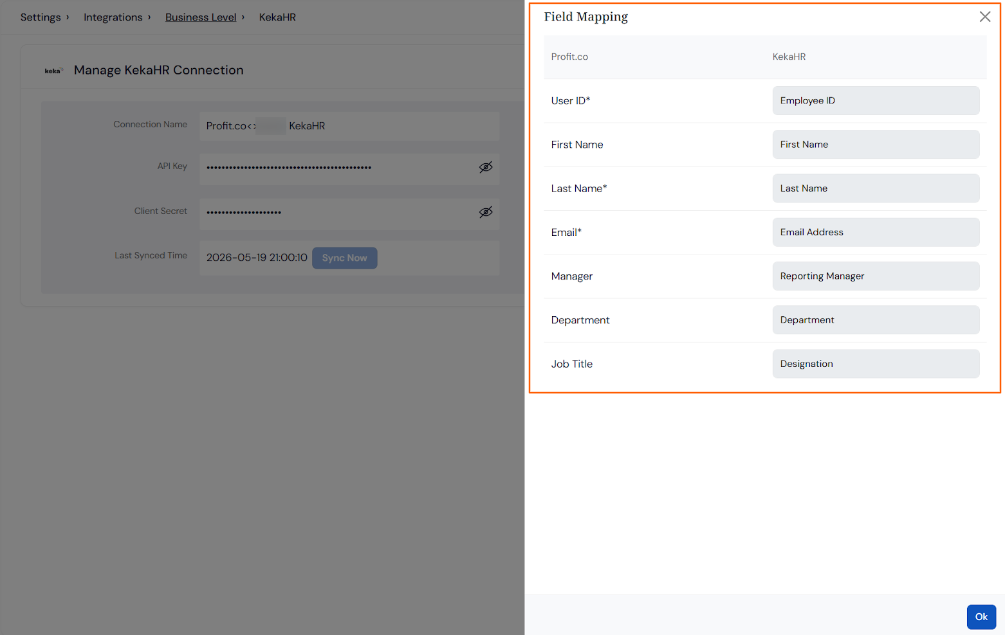Click the keka logo icon

pos(53,71)
